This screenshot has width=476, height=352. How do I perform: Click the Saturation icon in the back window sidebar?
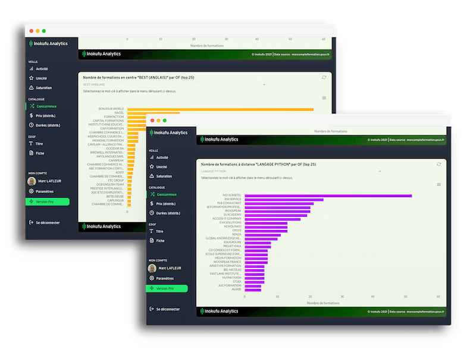[x=32, y=88]
